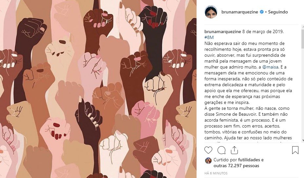Click the scroll up arrow of the caption
The height and width of the screenshot is (178, 304).
(303, 27)
